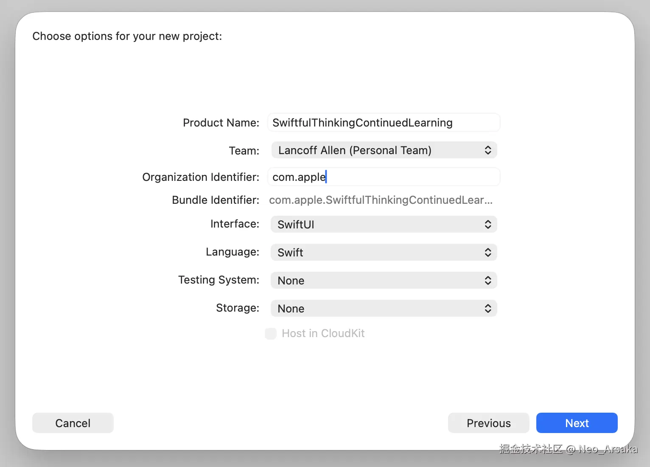Click the truncated Bundle Identifier value
Viewport: 650px width, 467px height.
coord(381,200)
